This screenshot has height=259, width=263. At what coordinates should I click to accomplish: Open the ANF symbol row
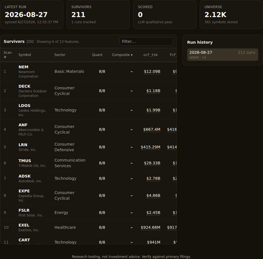pyautogui.click(x=88, y=129)
